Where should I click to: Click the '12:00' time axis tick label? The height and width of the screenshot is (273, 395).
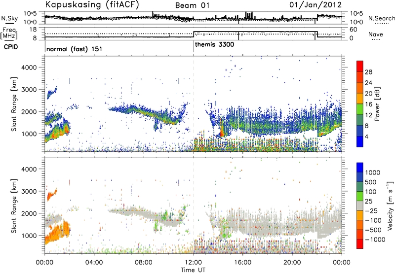pos(194,263)
